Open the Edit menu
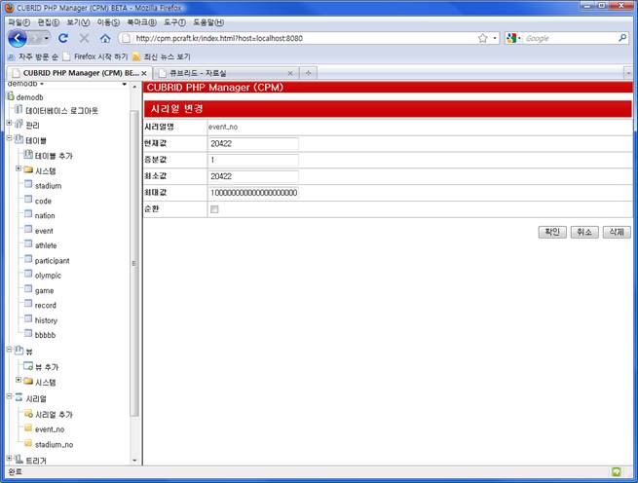The height and width of the screenshot is (483, 638). point(48,22)
